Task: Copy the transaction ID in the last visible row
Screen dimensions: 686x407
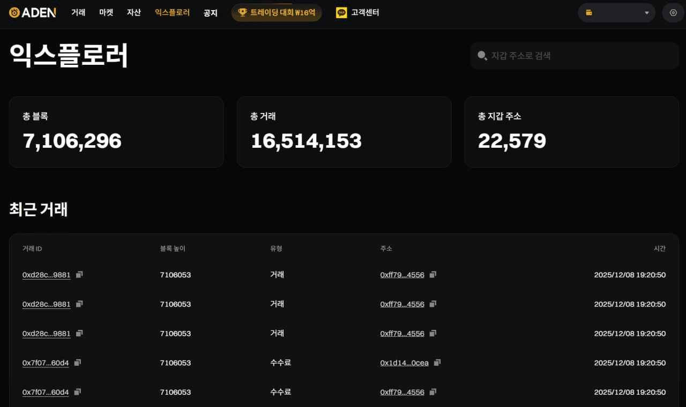Action: tap(78, 392)
